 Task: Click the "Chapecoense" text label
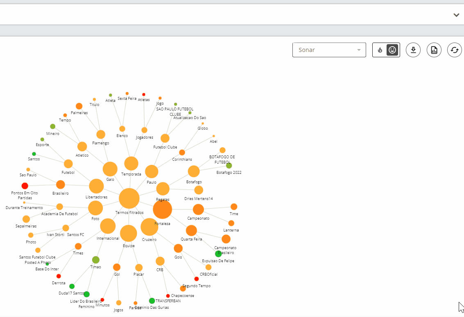tap(183, 296)
